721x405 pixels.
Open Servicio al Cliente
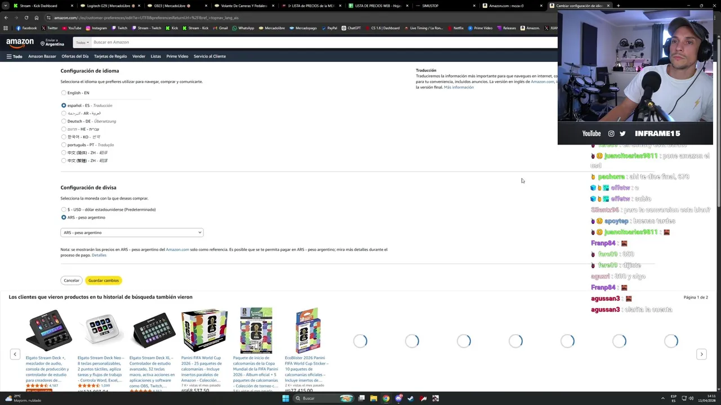pyautogui.click(x=210, y=56)
